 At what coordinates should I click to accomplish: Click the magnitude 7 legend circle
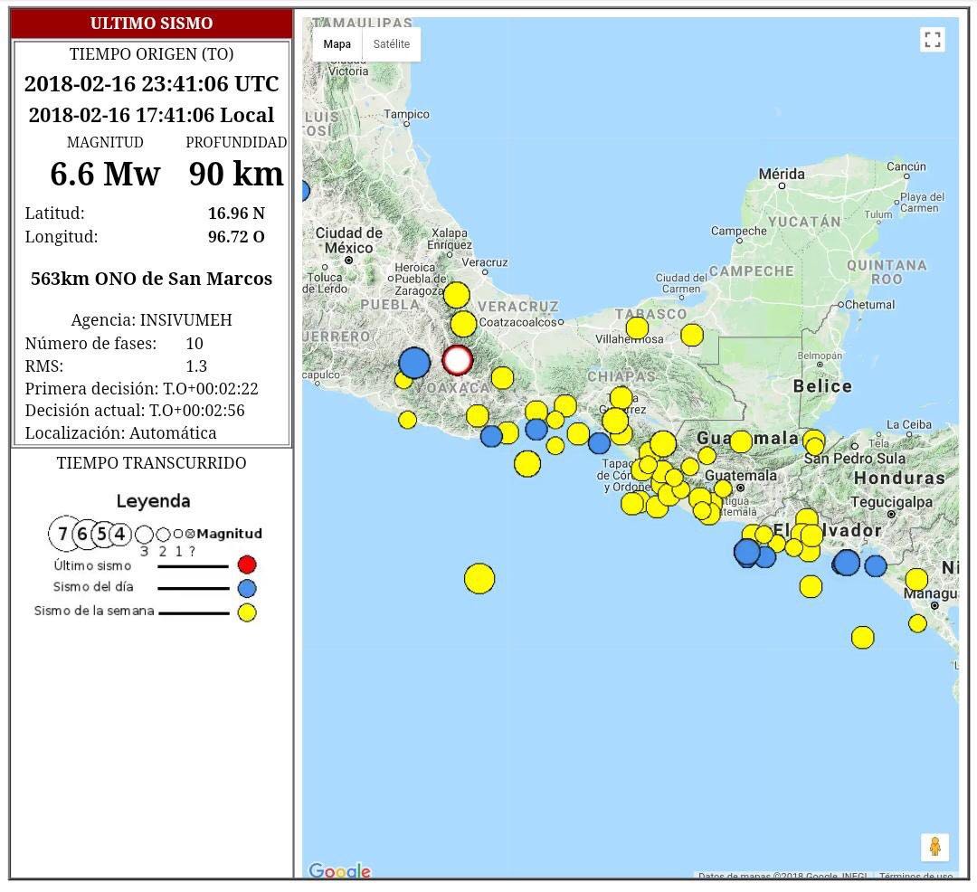click(63, 534)
